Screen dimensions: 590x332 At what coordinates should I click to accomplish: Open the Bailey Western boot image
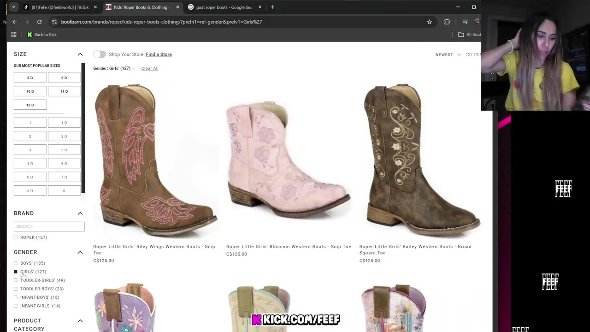(421, 160)
